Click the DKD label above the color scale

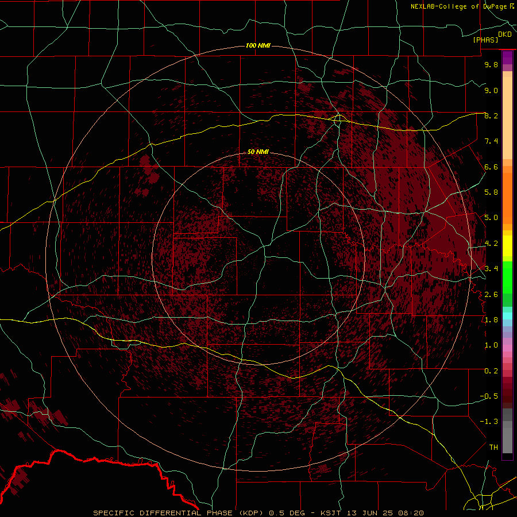point(505,34)
